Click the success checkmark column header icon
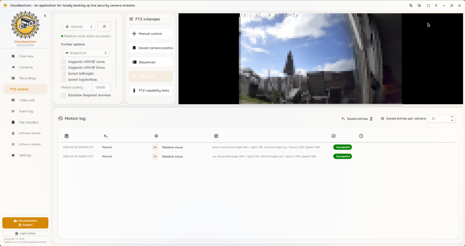Viewport: 465px width, 246px height. tap(334, 136)
